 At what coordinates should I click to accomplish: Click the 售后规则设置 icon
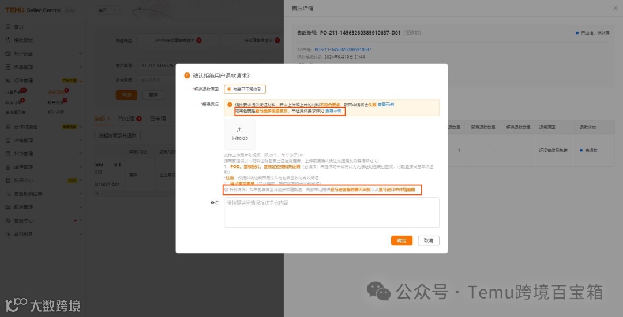click(x=8, y=194)
